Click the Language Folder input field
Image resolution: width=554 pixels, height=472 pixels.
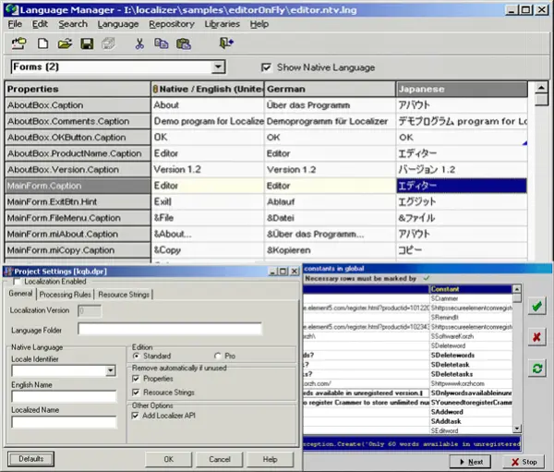click(x=170, y=328)
